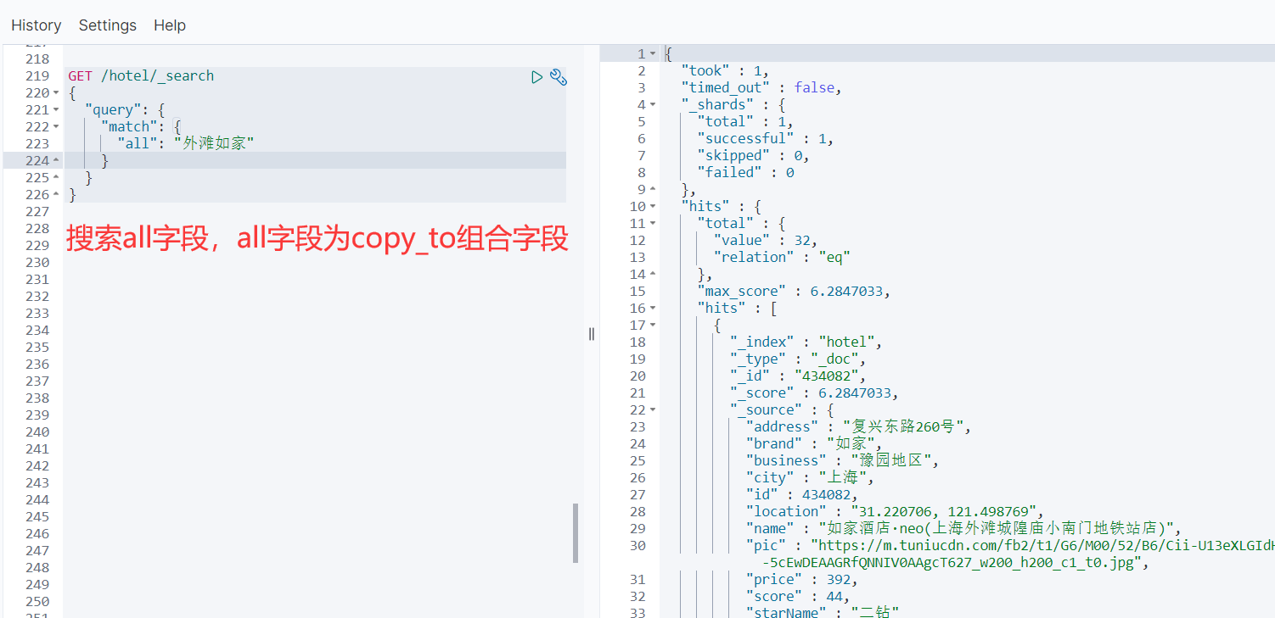Click the pane divider handle between editor and output

[592, 334]
